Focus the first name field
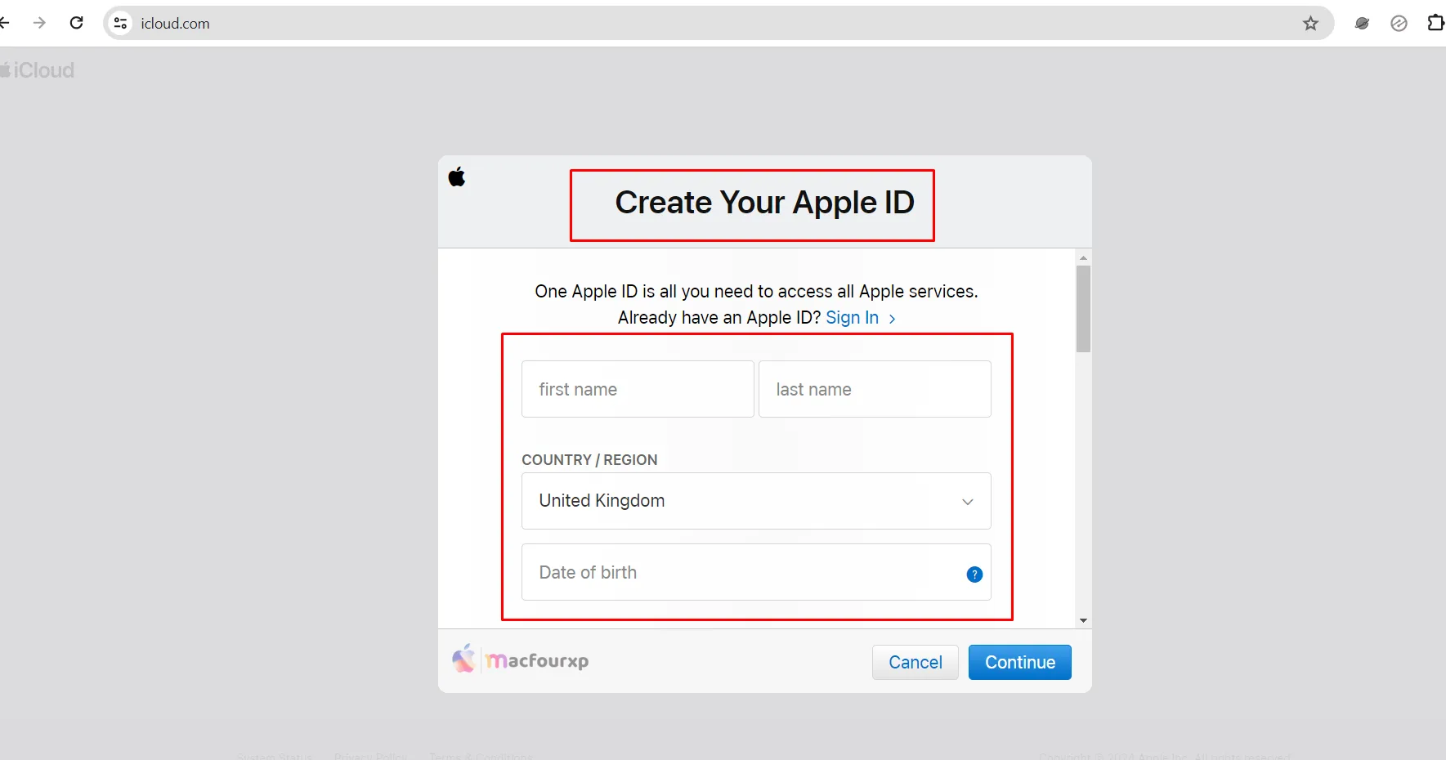The width and height of the screenshot is (1446, 760). (638, 389)
